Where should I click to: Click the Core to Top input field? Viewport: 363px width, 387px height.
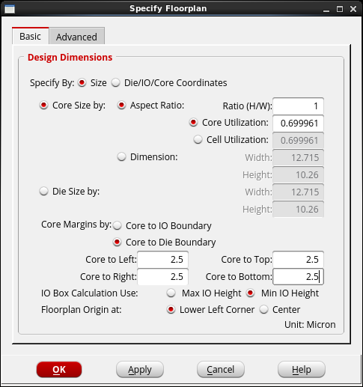point(298,260)
